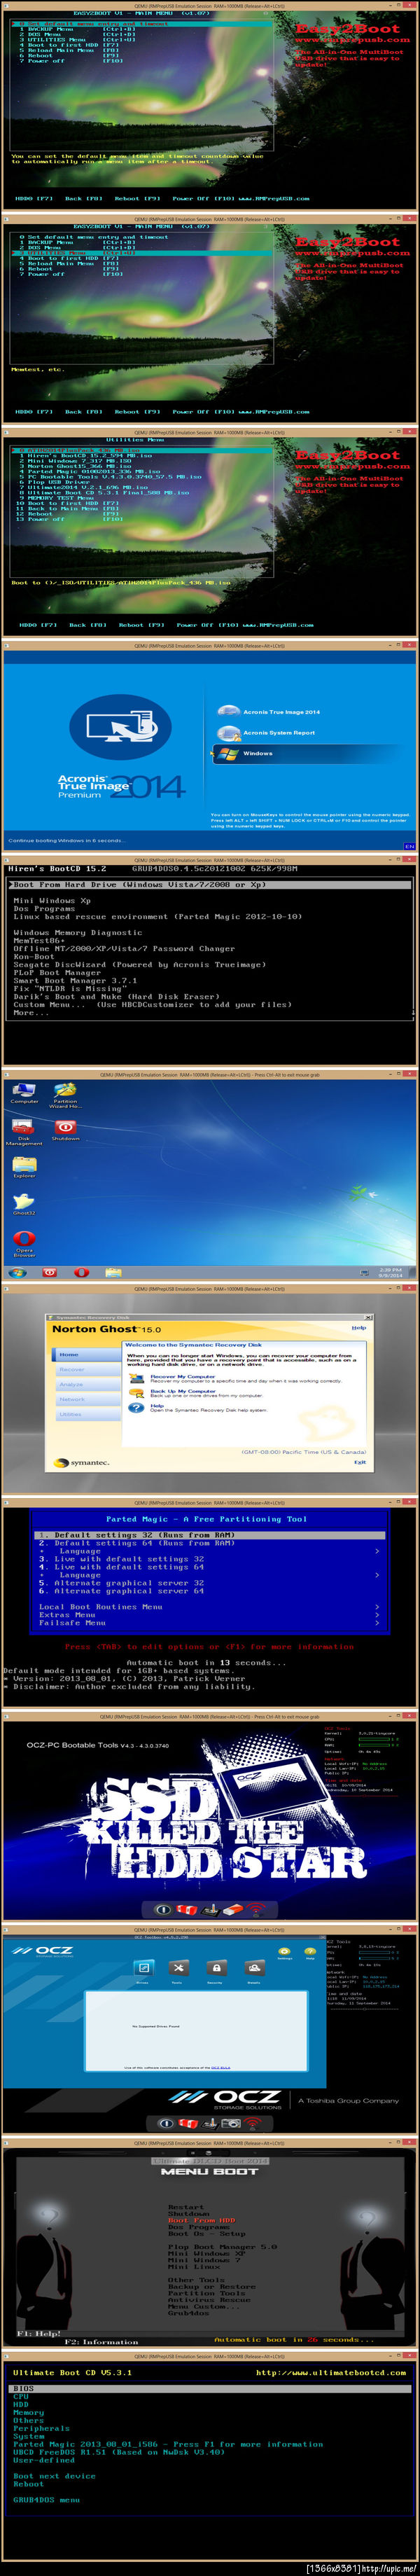
Task: Click the Start orb in Mini Windows taskbar
Action: [17, 1272]
